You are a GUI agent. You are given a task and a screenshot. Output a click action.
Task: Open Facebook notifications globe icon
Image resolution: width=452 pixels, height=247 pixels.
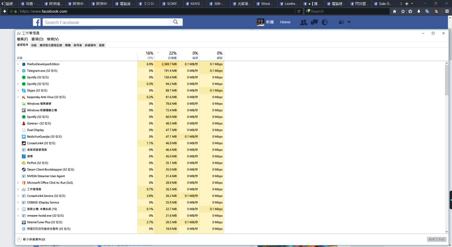(x=325, y=22)
